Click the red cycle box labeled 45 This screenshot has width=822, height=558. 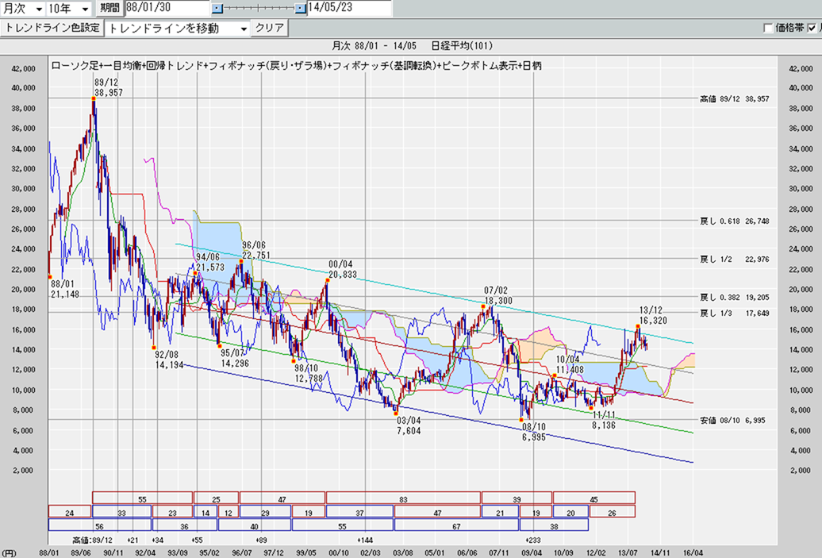[x=594, y=498]
